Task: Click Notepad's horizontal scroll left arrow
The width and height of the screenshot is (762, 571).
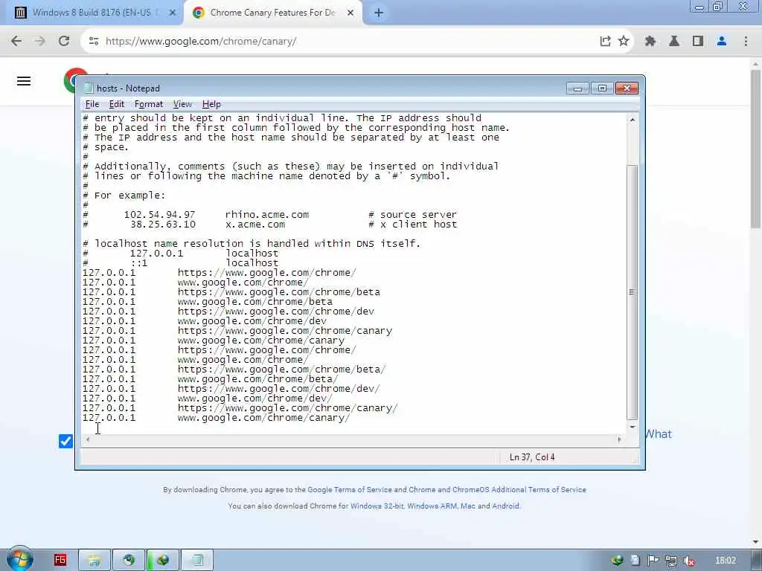Action: (88, 439)
